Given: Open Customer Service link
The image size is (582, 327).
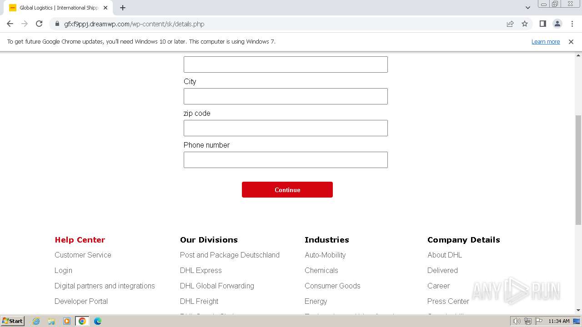Looking at the screenshot, I should [83, 255].
